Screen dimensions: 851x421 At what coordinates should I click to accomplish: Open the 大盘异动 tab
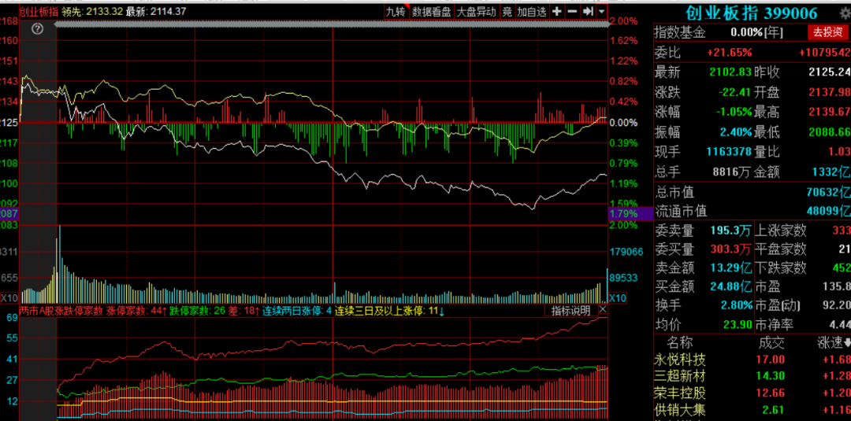(477, 11)
